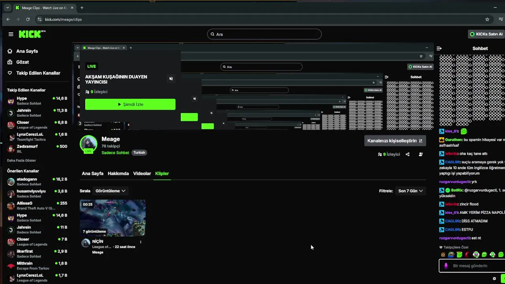
Task: Switch to the Ana Sayfa channel tab
Action: [x=93, y=174]
